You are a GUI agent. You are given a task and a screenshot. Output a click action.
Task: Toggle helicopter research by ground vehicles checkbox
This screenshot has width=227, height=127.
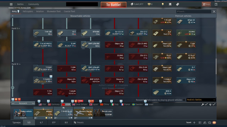click(x=184, y=100)
